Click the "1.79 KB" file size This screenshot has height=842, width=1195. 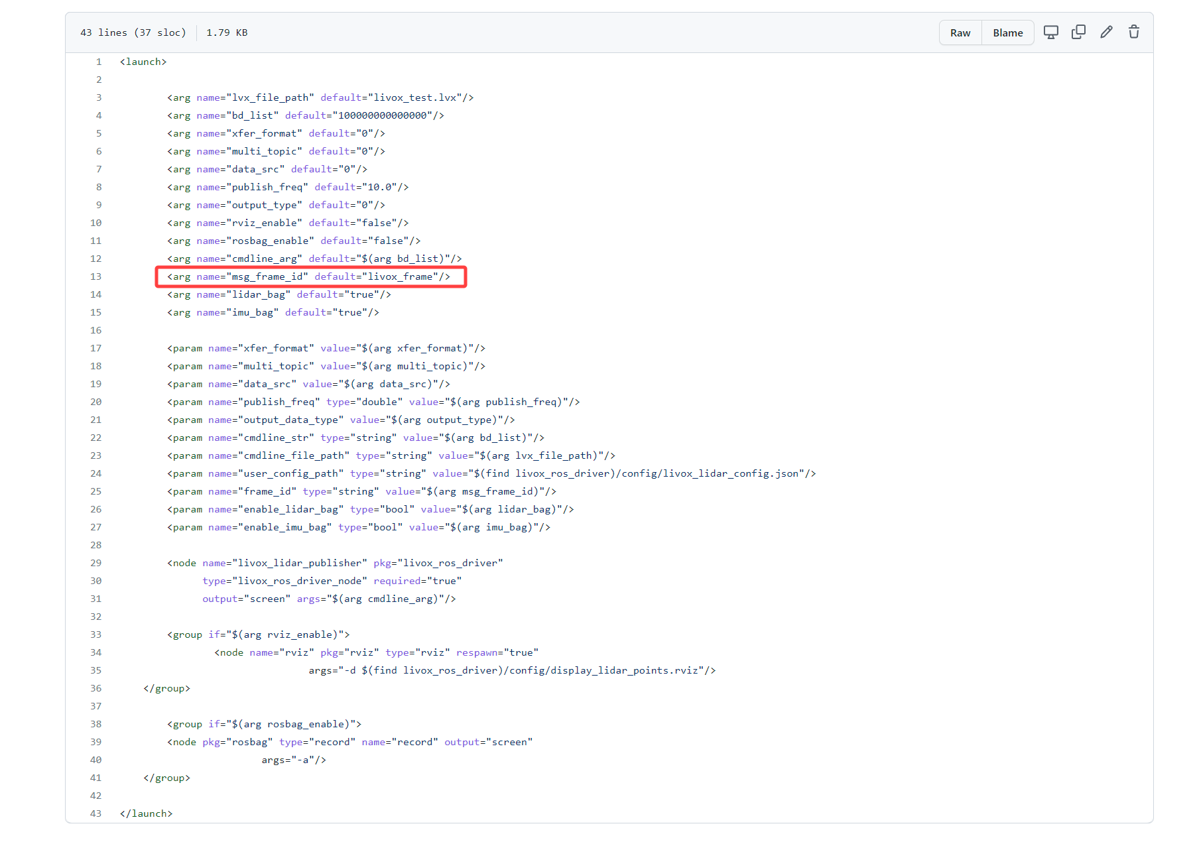click(x=227, y=32)
